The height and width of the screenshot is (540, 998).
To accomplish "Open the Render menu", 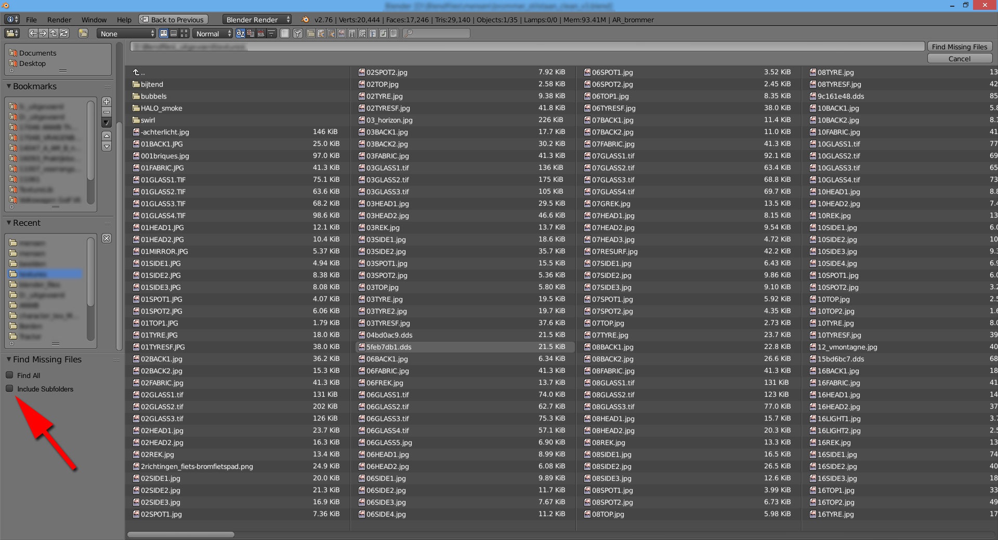I will [x=59, y=20].
